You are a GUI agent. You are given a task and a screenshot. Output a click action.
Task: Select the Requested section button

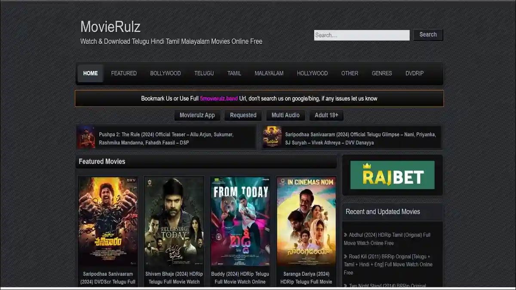(243, 115)
